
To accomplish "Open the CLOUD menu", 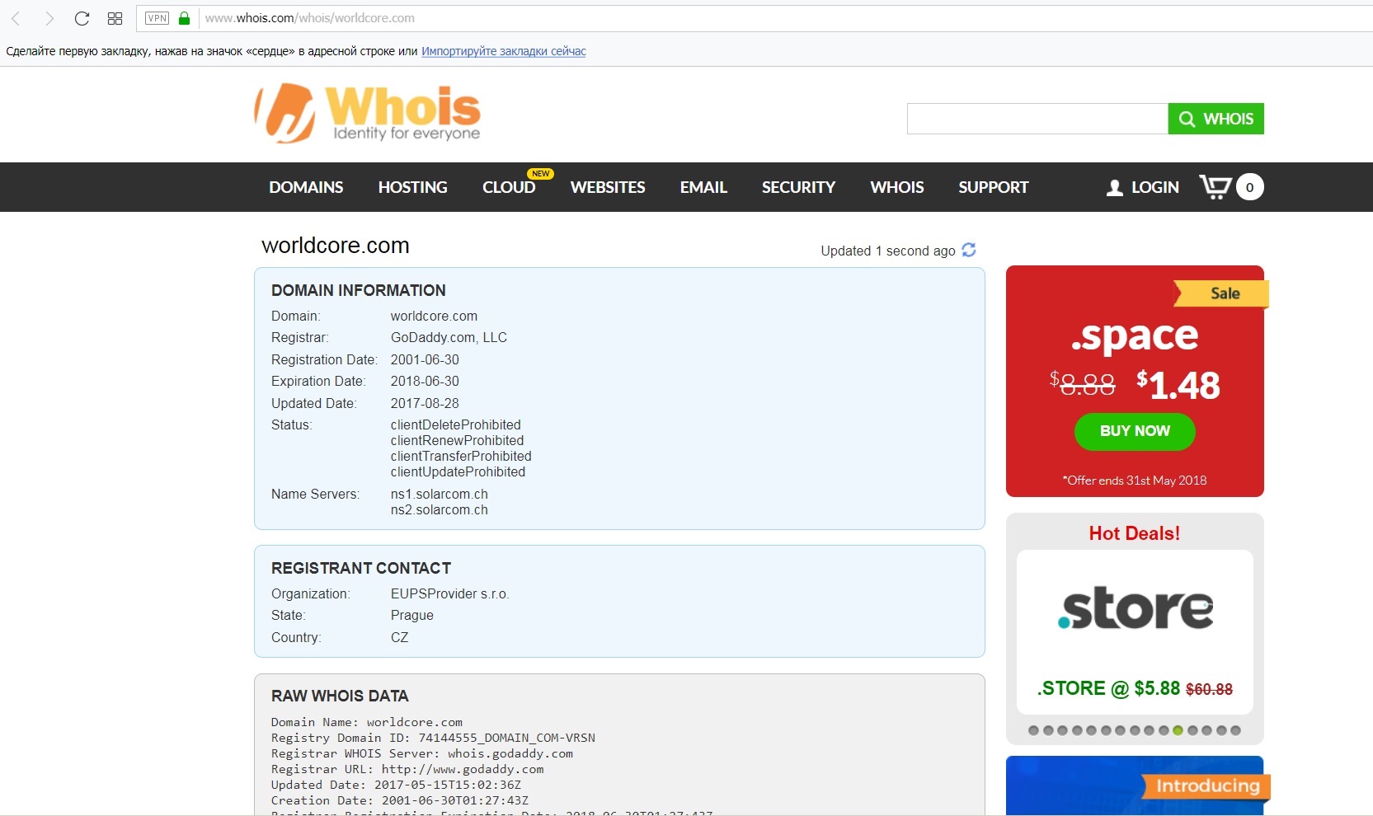I will click(x=509, y=187).
